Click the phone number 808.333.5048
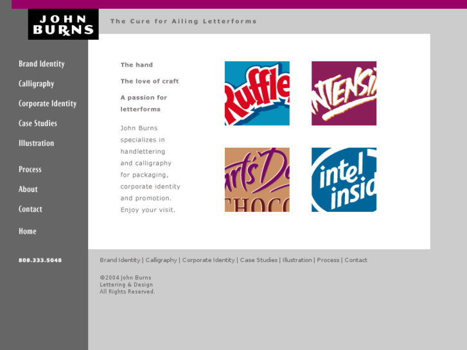The height and width of the screenshot is (350, 467). (40, 260)
